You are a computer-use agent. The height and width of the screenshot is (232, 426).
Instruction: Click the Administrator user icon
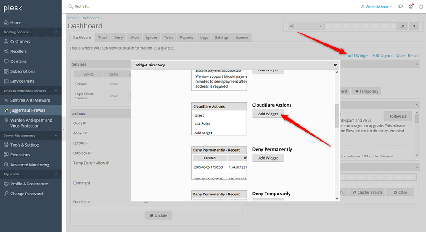pos(363,6)
